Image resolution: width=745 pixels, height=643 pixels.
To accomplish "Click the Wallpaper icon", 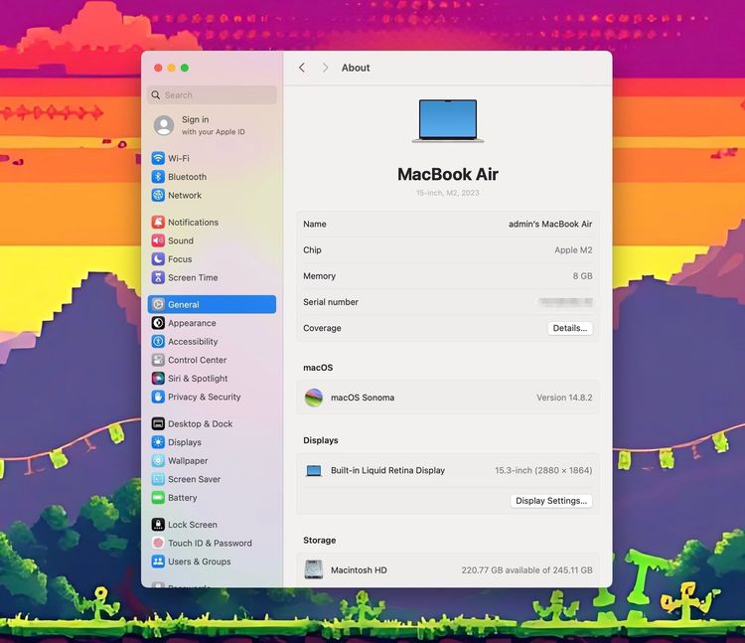I will [158, 460].
